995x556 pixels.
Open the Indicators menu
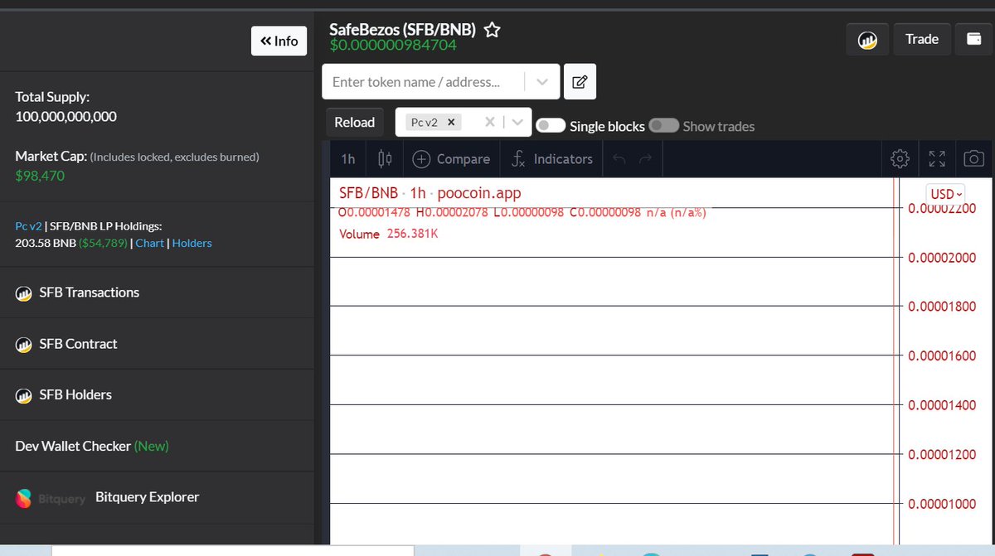tap(551, 159)
